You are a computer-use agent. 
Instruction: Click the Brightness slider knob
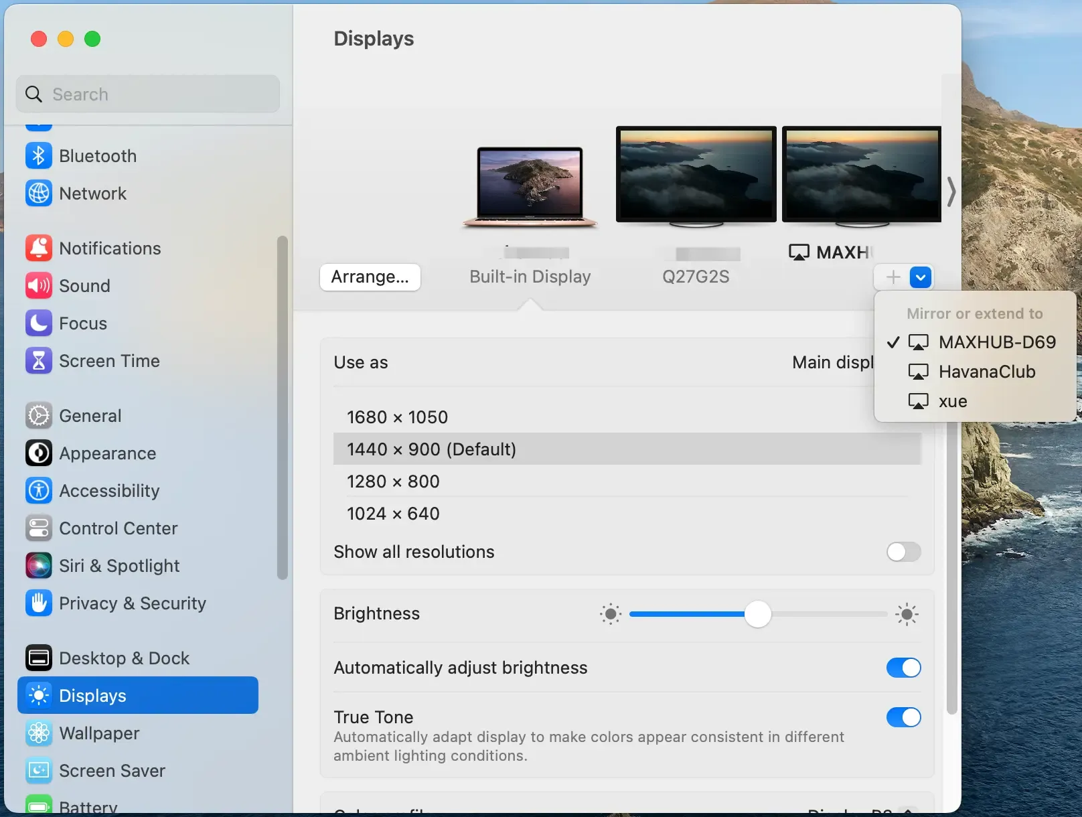point(757,614)
